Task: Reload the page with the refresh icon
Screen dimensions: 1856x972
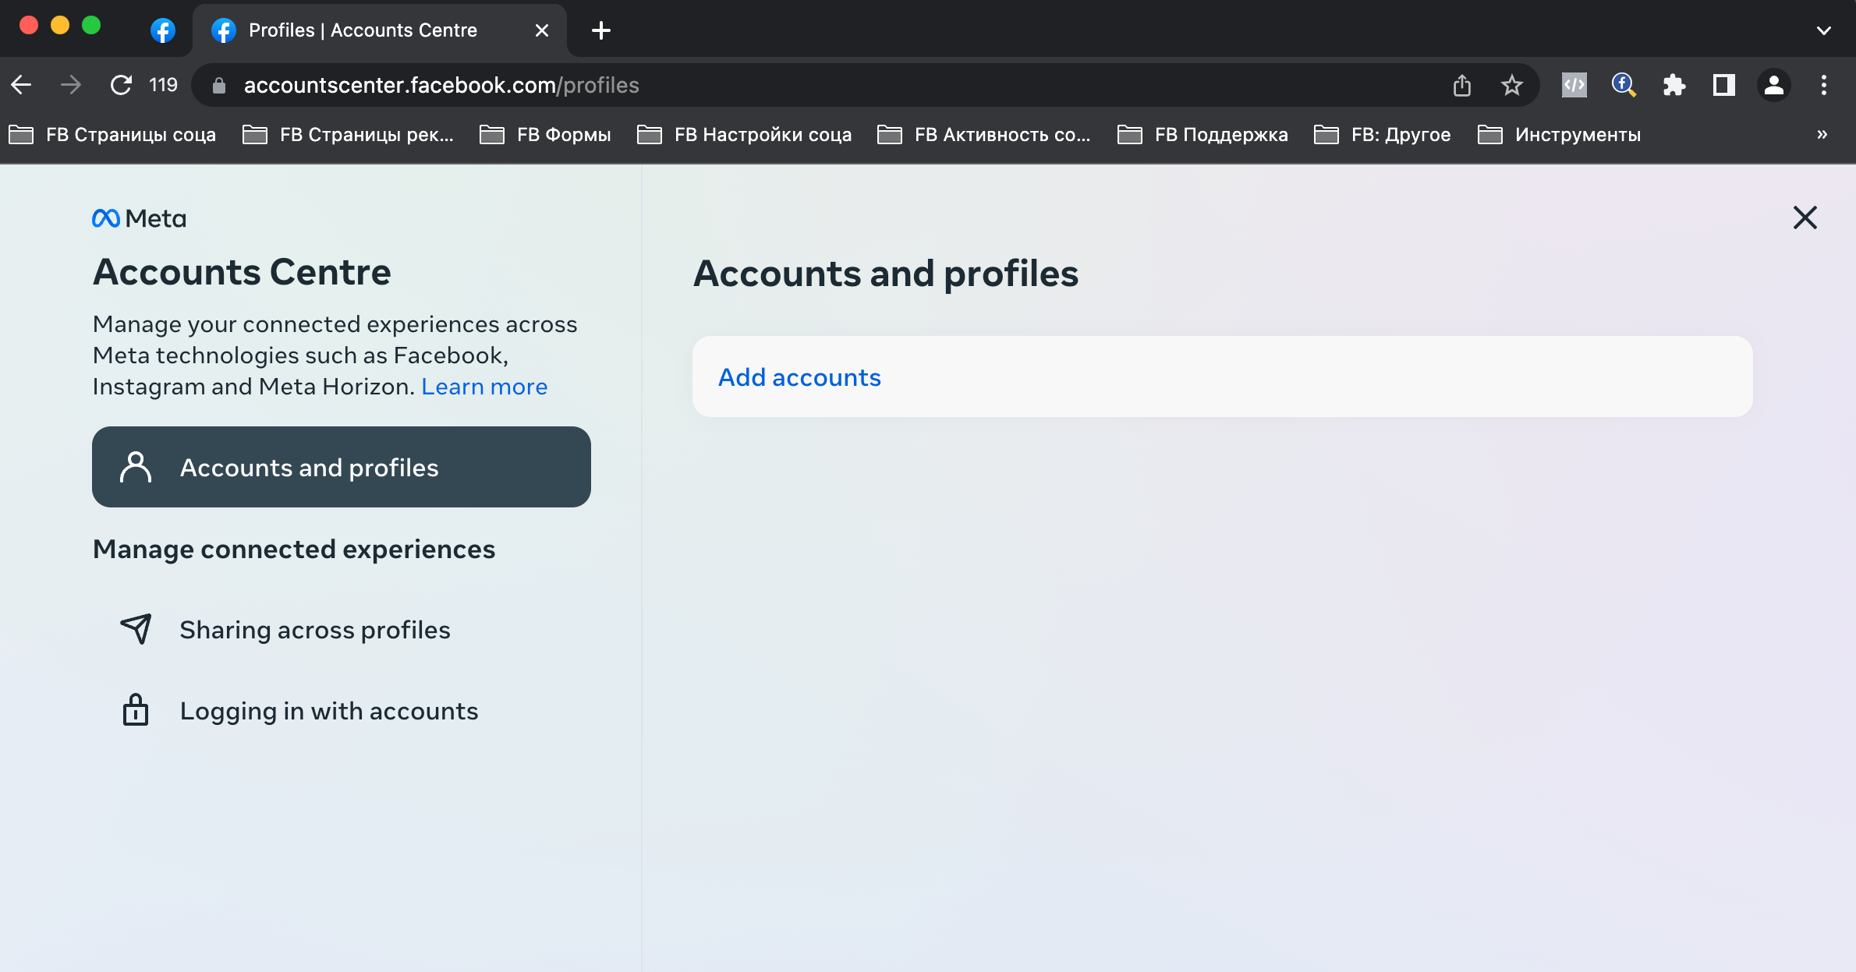Action: [x=121, y=85]
